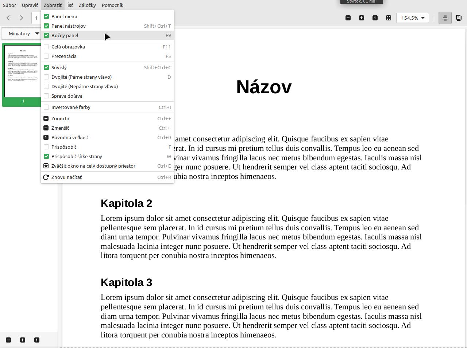The image size is (467, 348).
Task: Open the Upraviť menu
Action: 30,5
